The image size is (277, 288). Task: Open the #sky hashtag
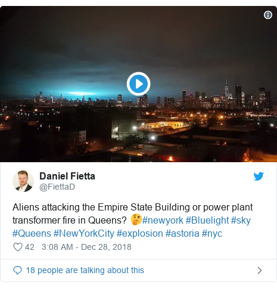[x=241, y=220]
